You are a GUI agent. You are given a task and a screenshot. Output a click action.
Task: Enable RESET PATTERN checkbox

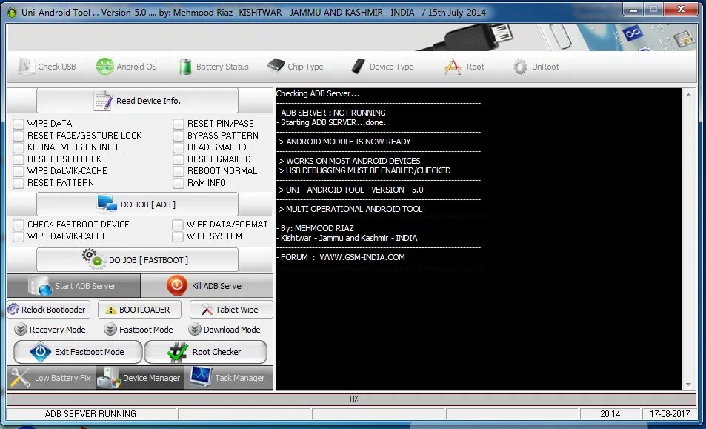click(x=19, y=183)
